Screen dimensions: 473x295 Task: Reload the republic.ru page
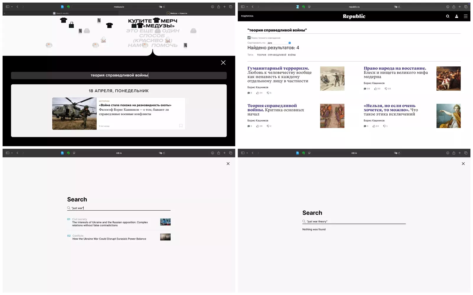pyautogui.click(x=399, y=7)
